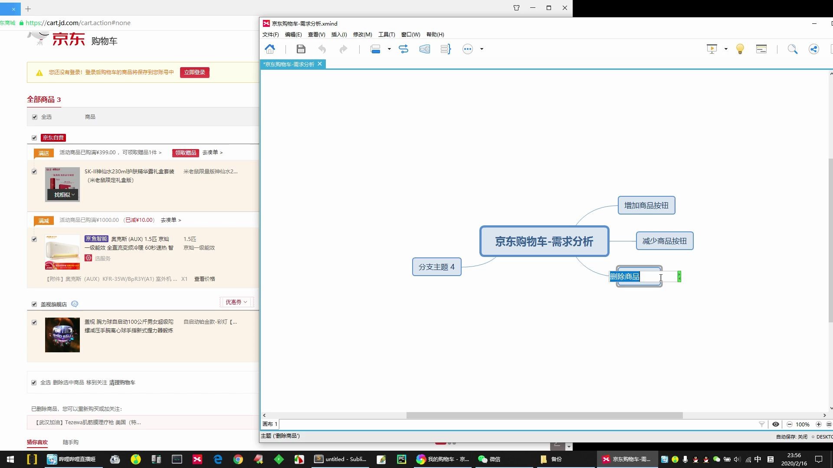
Task: Toggle the 全选 checkbox in cart header
Action: point(35,117)
